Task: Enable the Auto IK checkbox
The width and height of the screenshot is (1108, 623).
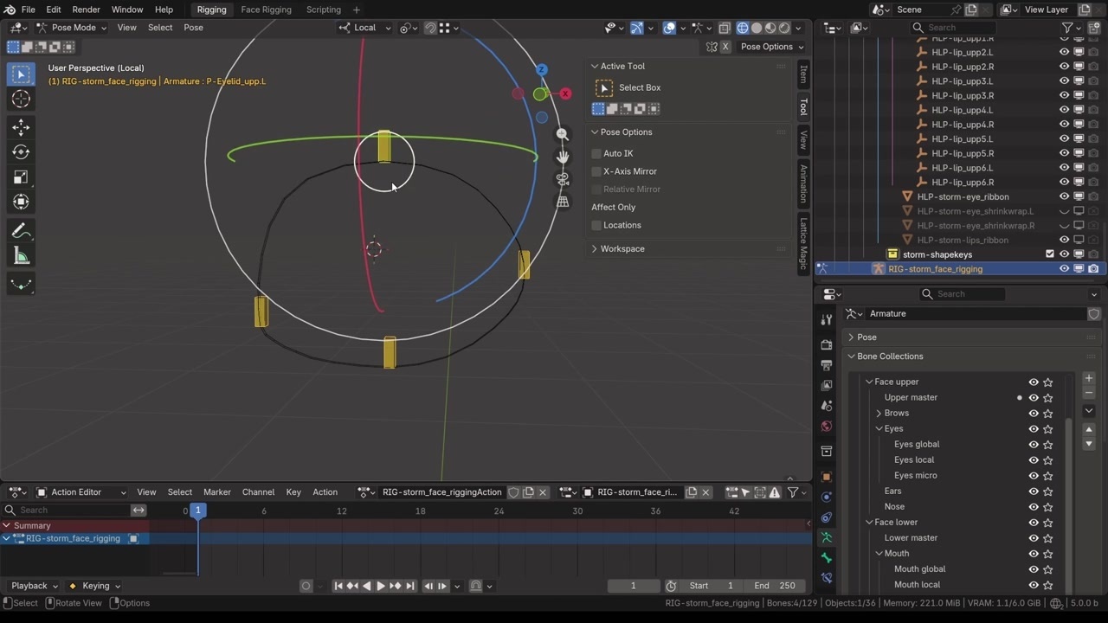Action: (596, 153)
